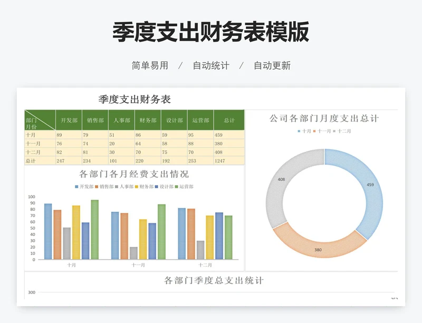Click 十一月 entry in donut chart legend
Viewport: 422px width, 323px height.
point(322,131)
